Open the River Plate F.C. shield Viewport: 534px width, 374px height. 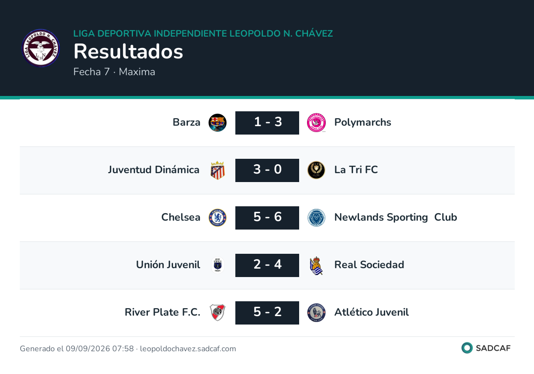218,313
